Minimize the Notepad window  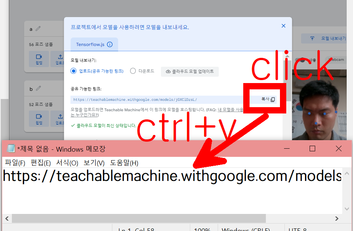pos(287,149)
